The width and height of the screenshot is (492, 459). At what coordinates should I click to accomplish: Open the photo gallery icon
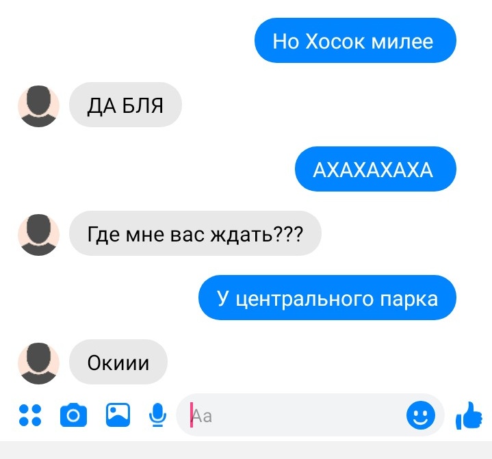(x=118, y=415)
